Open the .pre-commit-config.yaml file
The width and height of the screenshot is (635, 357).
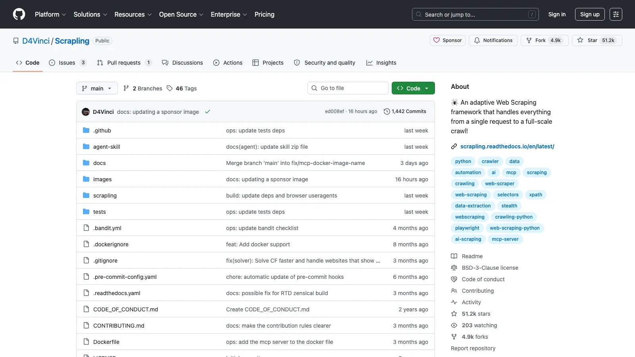[x=125, y=277]
